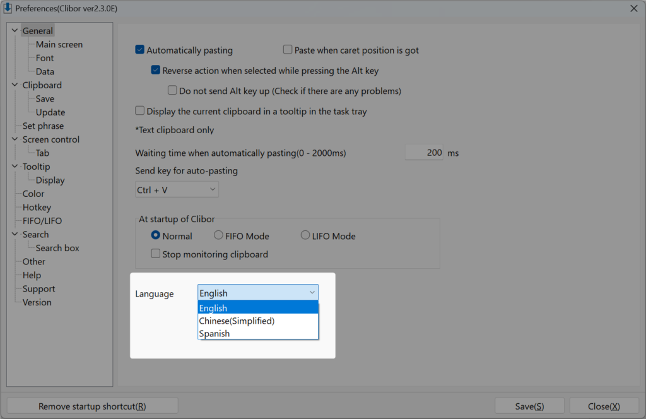Select Normal startup mode radio button
Viewport: 646px width, 419px height.
155,235
